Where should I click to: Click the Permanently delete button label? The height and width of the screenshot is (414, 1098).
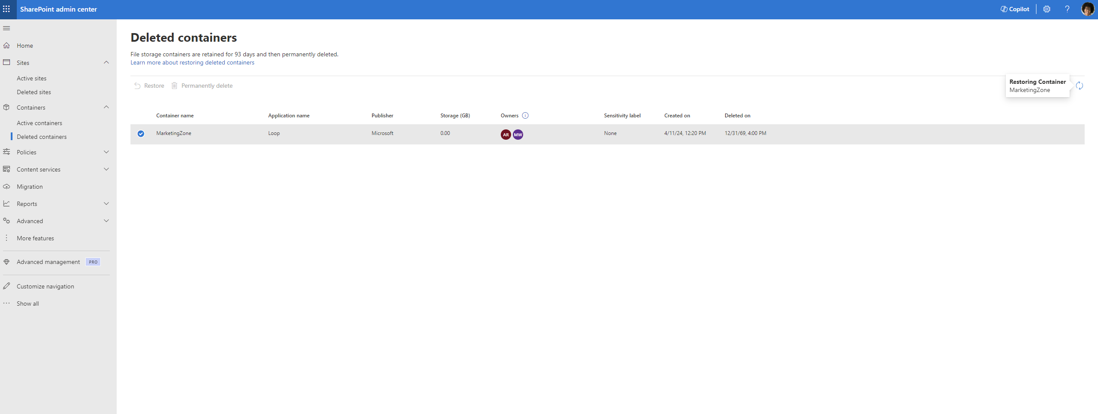click(x=207, y=86)
